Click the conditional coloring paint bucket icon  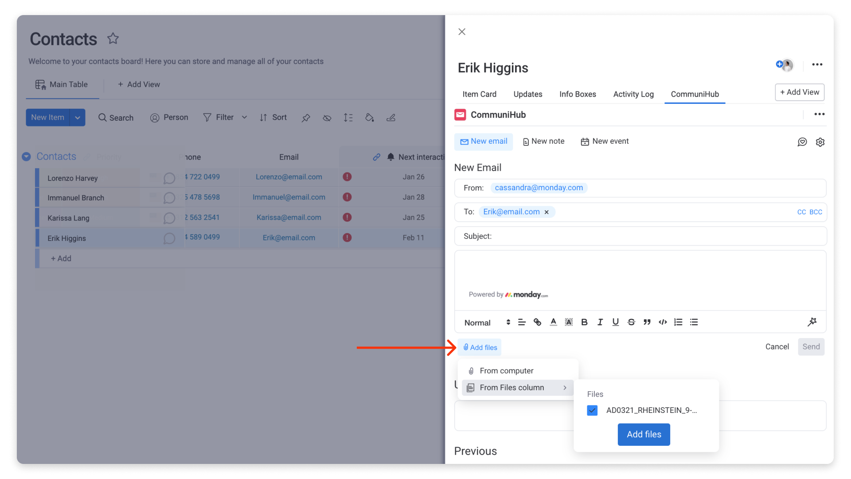click(370, 118)
